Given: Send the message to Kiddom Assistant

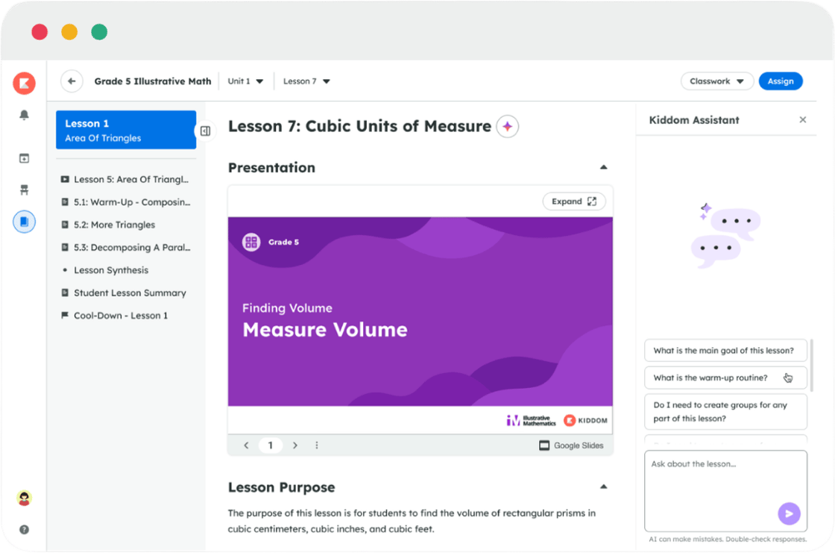Looking at the screenshot, I should pos(789,514).
